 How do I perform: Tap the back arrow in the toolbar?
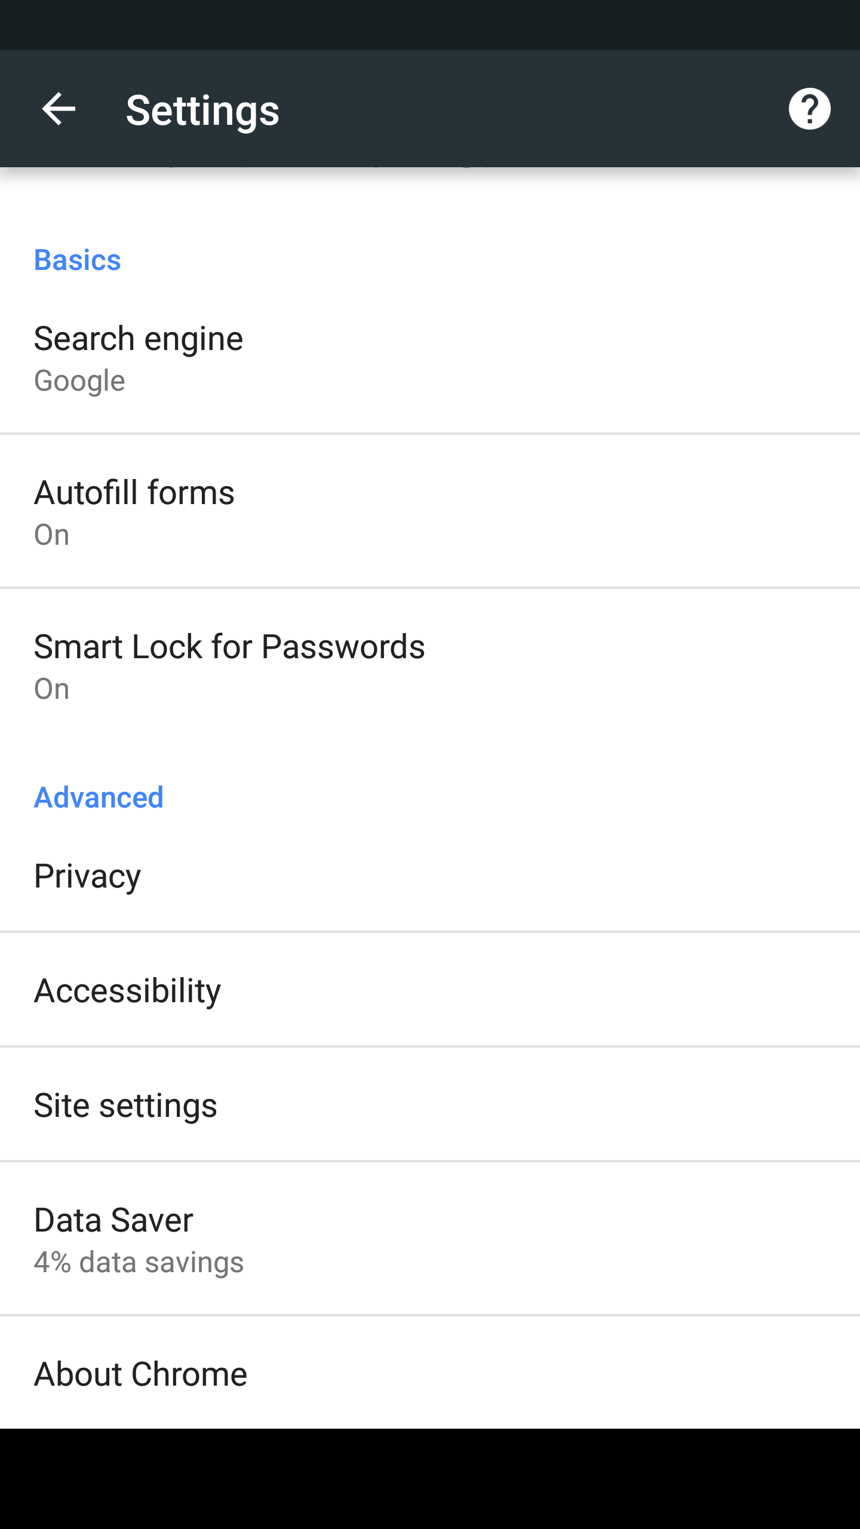59,109
